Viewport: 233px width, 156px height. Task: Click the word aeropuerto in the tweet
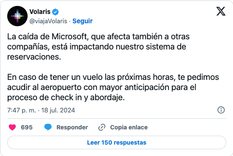click(61, 88)
